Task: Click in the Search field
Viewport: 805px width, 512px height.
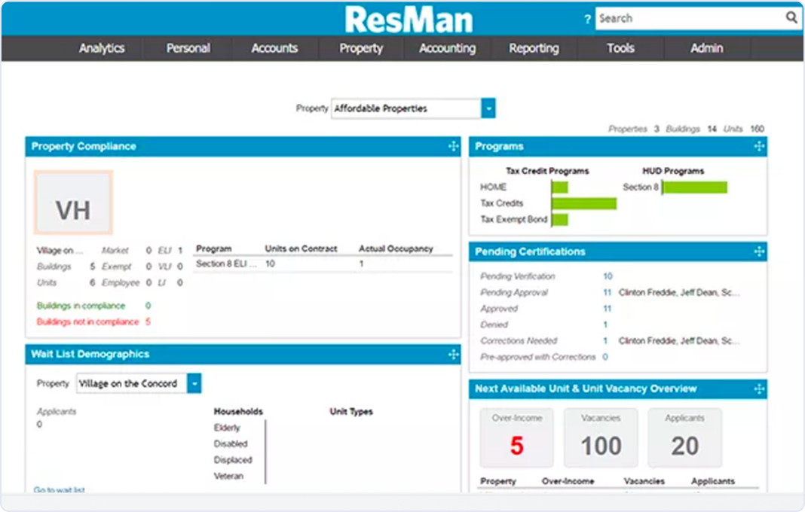Action: (690, 19)
